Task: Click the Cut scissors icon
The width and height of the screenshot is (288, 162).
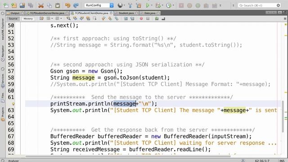Action: 41,5
